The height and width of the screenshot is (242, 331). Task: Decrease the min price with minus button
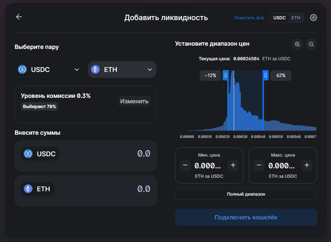pos(185,165)
